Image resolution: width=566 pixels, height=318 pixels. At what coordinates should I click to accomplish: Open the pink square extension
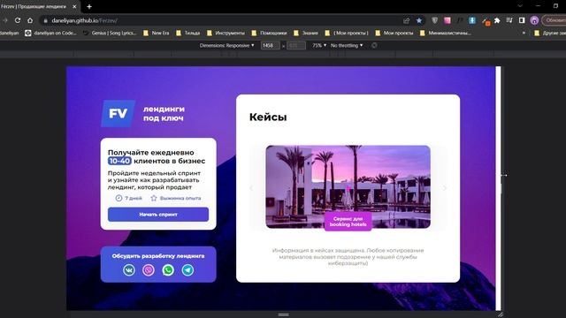tap(447, 20)
